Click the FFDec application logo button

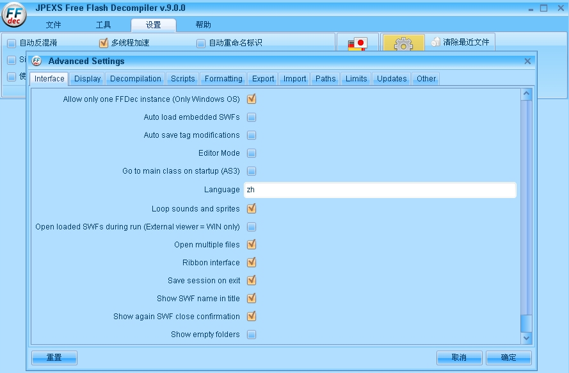pyautogui.click(x=14, y=15)
